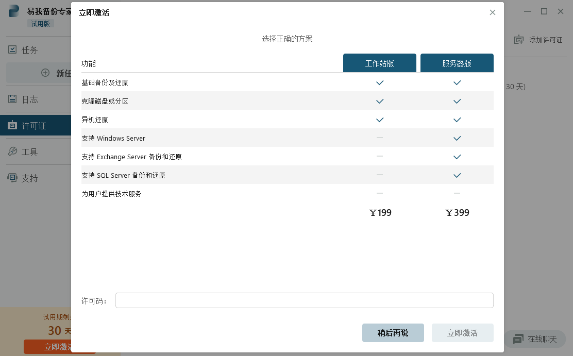
Task: Click the 在线聊天 chat bubble icon
Action: 518,339
